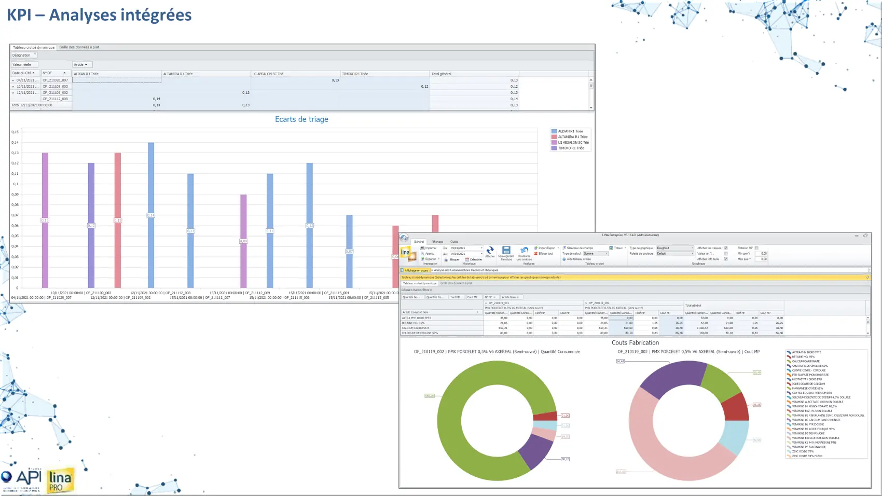Screen dimensions: 882x496
Task: Click Restaurer une analyse icon
Action: coord(524,250)
